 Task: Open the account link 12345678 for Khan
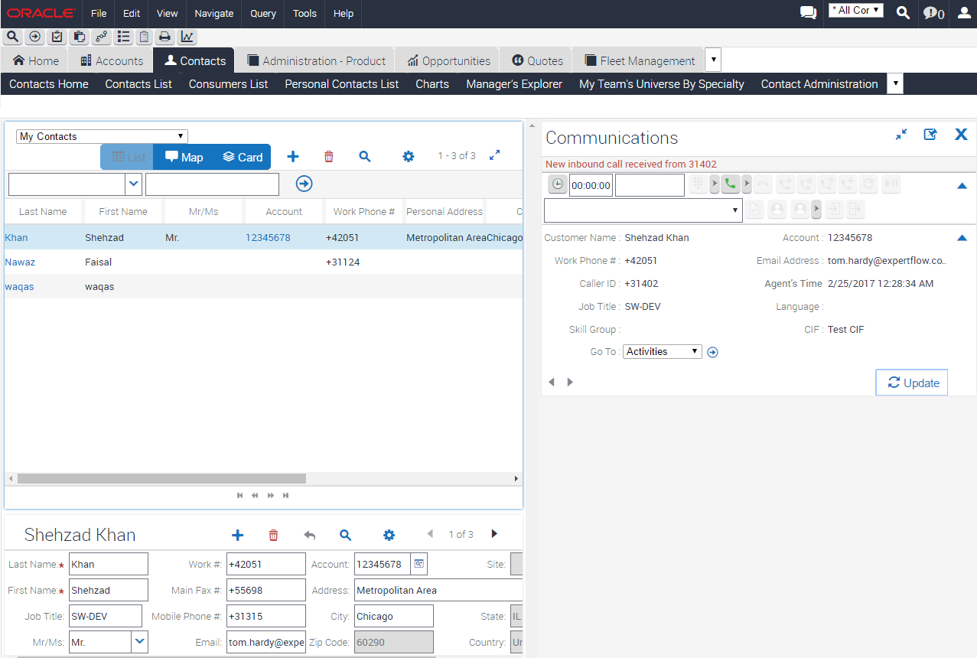pos(268,237)
